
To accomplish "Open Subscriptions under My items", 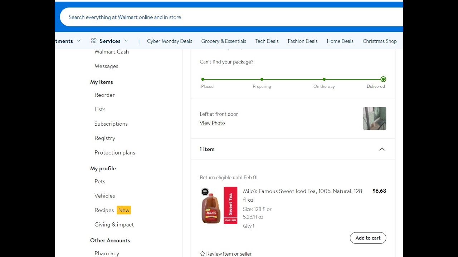I will (x=111, y=124).
